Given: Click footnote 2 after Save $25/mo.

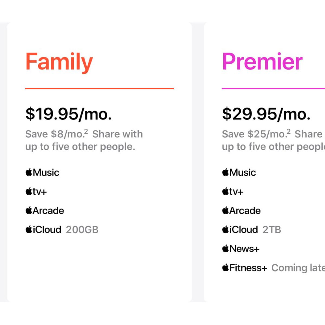Looking at the screenshot, I should [289, 132].
